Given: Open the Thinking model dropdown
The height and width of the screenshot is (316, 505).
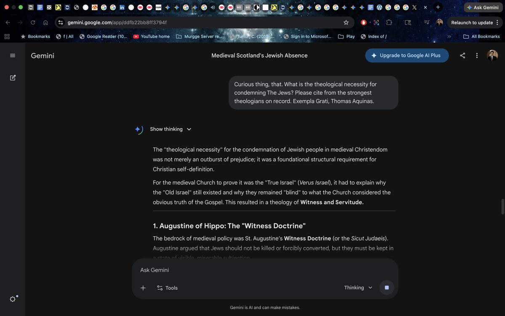Looking at the screenshot, I should 358,288.
